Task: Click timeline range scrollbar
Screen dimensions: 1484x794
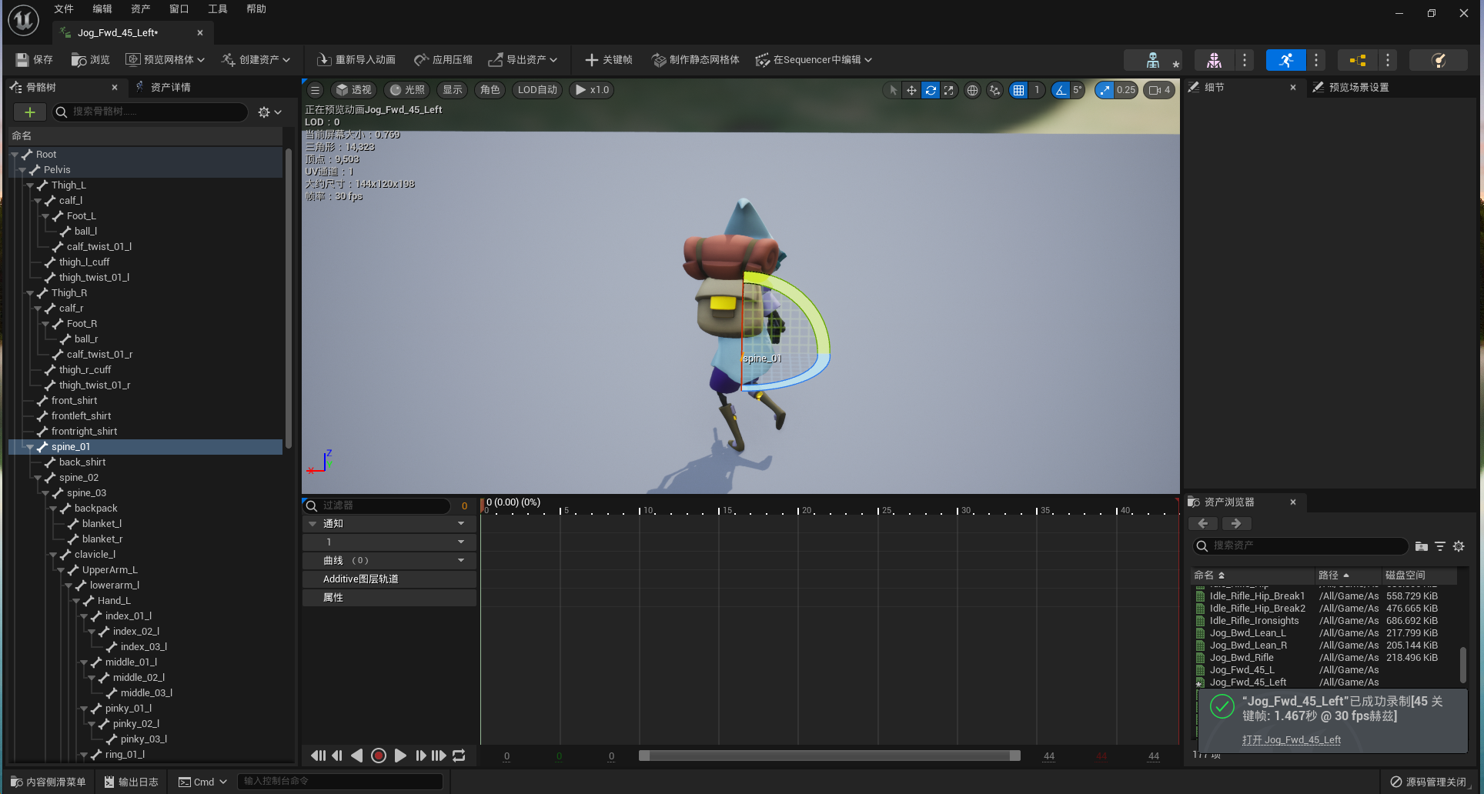Action: point(829,756)
